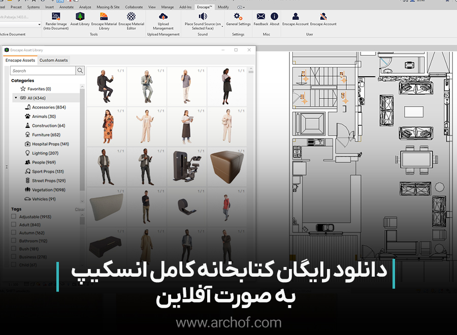The image size is (457, 335).
Task: Select the Vehicles category
Action: click(x=40, y=199)
